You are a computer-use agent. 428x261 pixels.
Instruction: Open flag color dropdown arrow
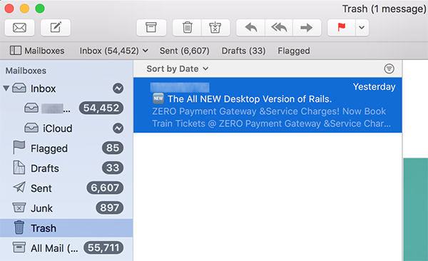tap(362, 28)
